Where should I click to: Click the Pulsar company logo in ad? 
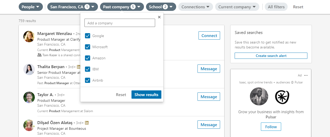[x=282, y=97]
